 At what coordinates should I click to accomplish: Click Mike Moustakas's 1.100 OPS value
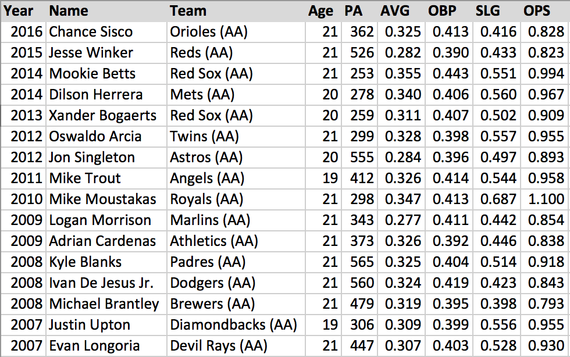coord(546,199)
